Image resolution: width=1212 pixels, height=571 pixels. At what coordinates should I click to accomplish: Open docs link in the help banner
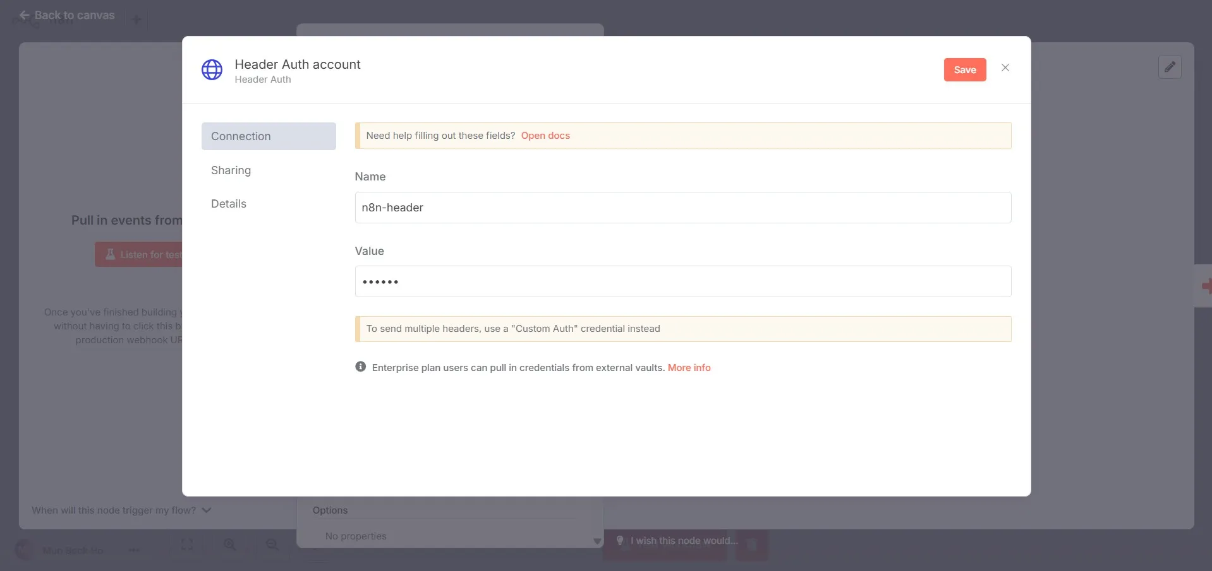point(545,136)
